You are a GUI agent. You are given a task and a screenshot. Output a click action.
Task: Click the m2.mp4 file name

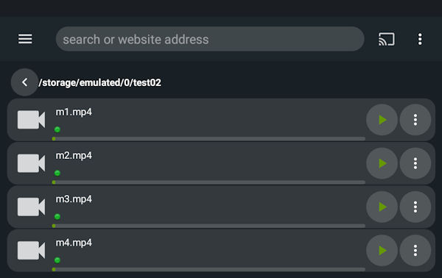(74, 156)
